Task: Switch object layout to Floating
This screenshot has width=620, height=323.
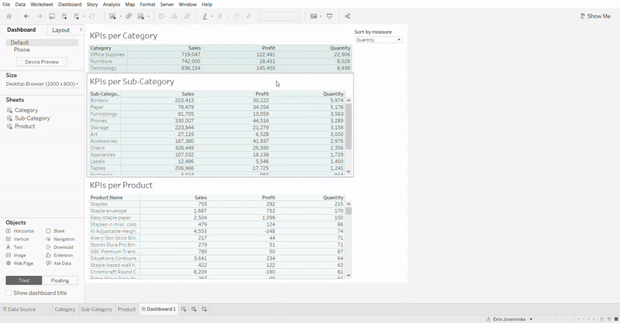Action: pos(60,280)
